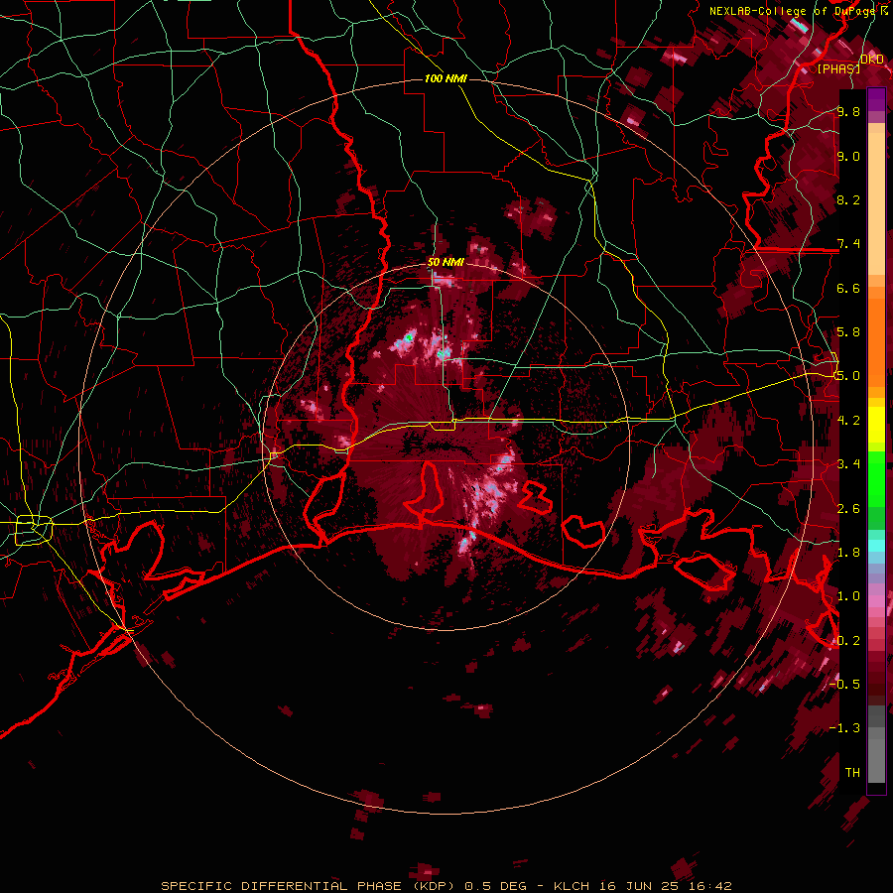
Task: Click the 5.8 value on the color scale
Action: [848, 331]
